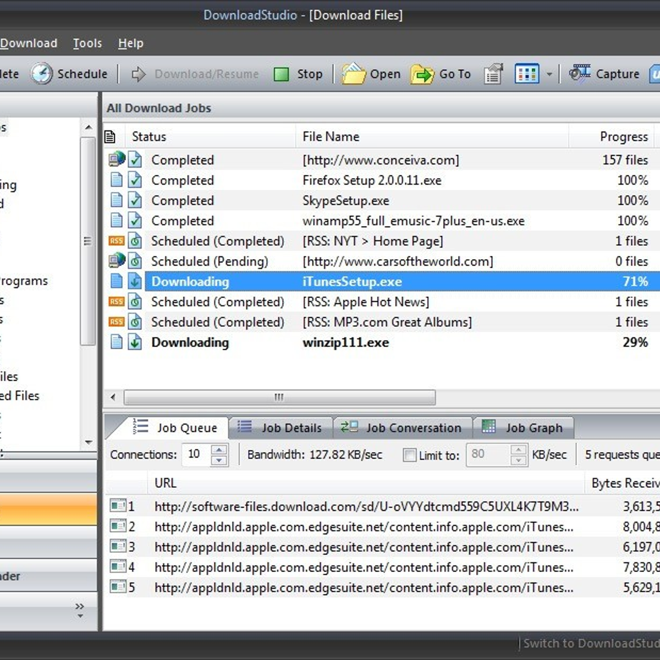Click the Open folder icon
The width and height of the screenshot is (660, 660).
pyautogui.click(x=354, y=74)
